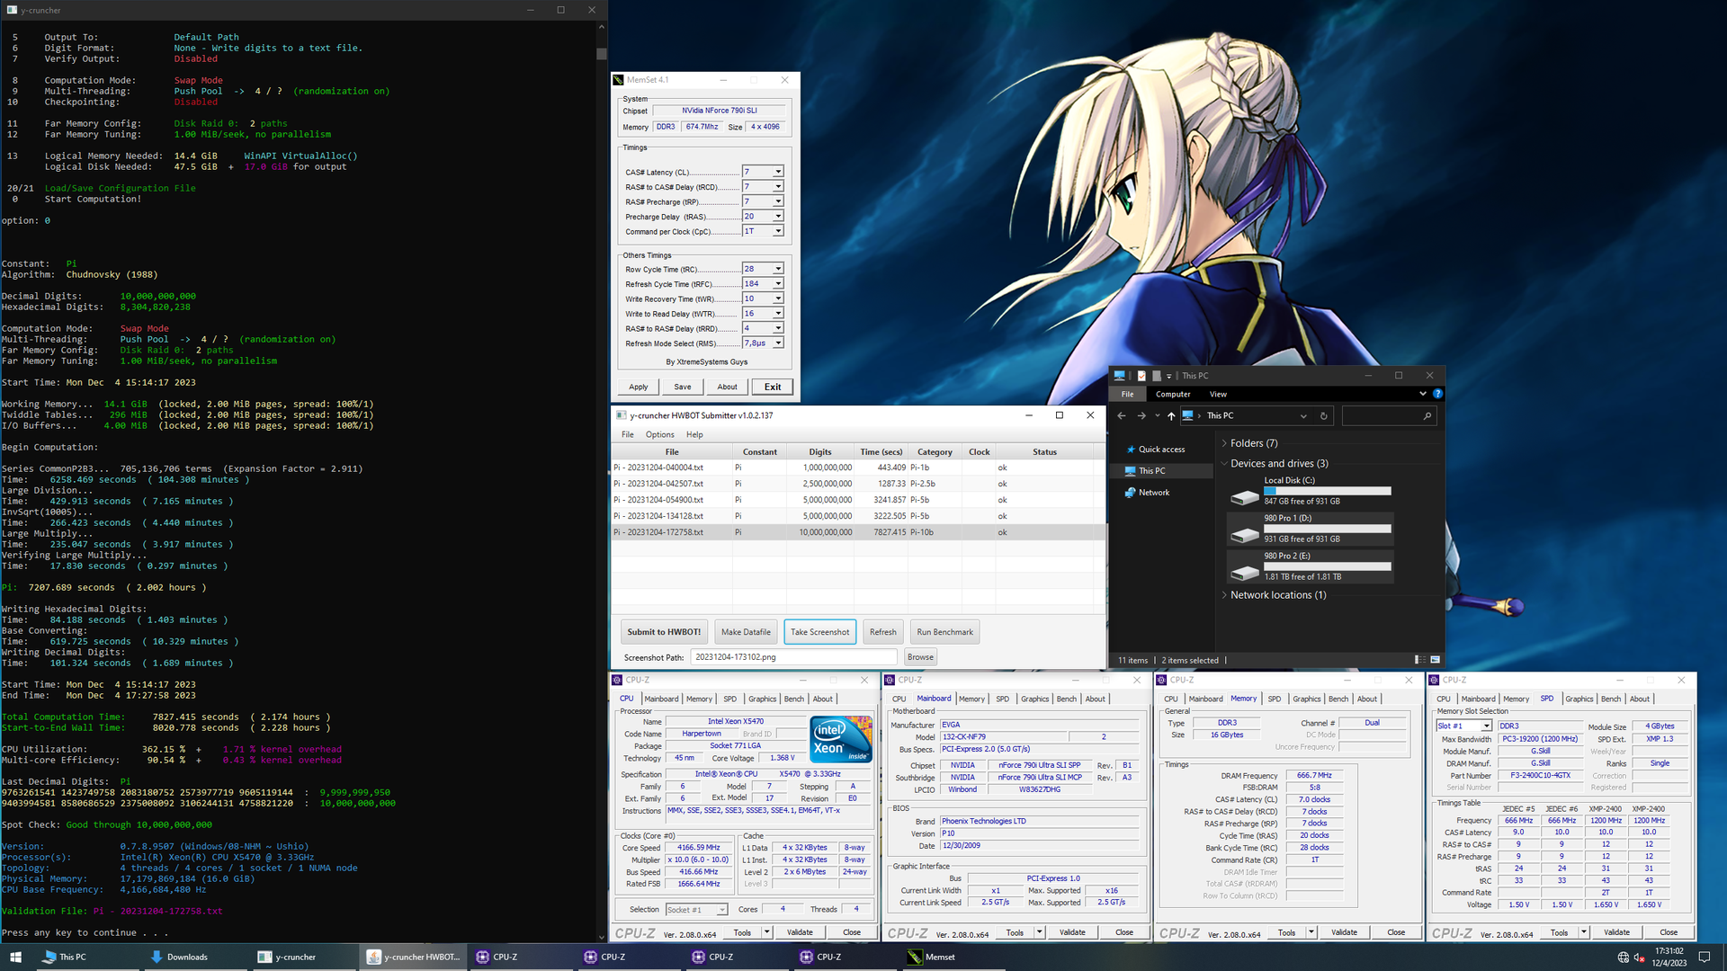The height and width of the screenshot is (971, 1727).
Task: Click the explorer search magnifier icon
Action: pos(1427,415)
